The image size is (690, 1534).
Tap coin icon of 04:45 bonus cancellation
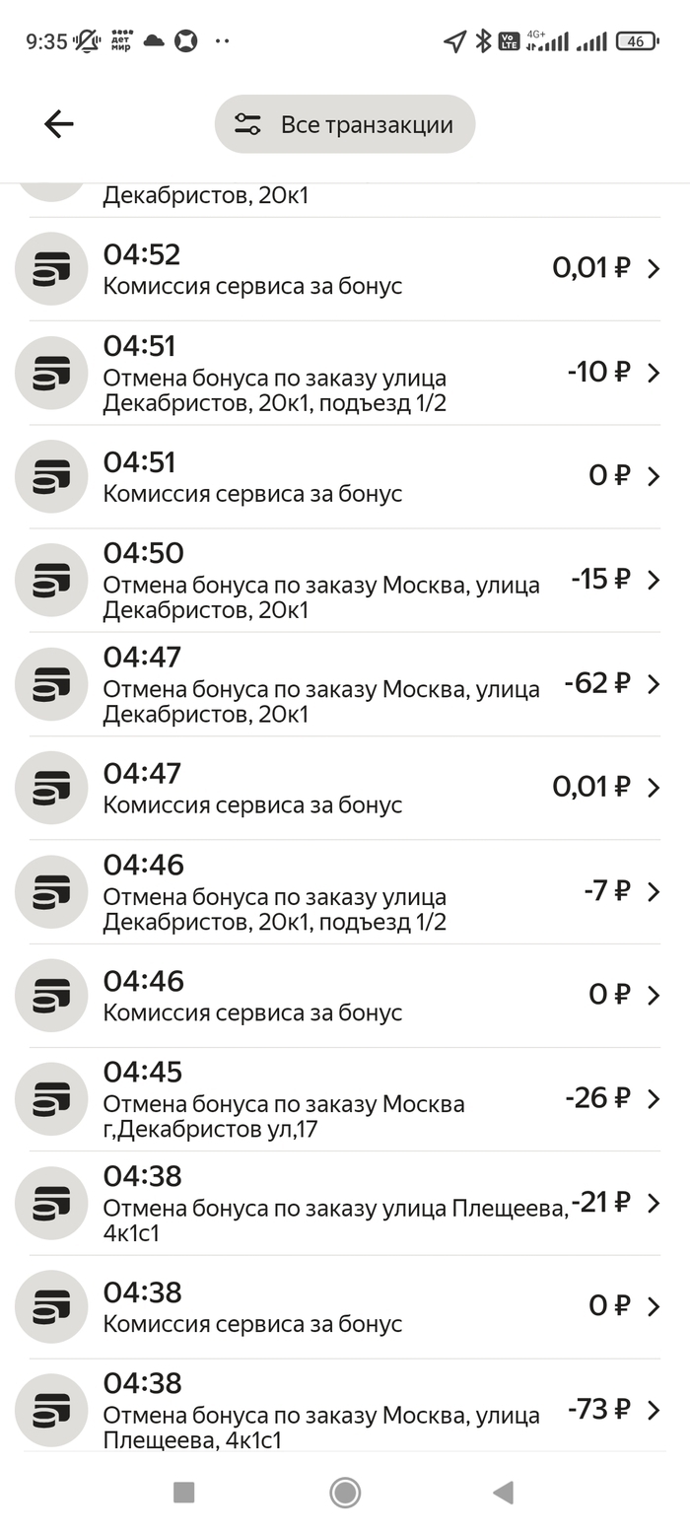tap(51, 1099)
